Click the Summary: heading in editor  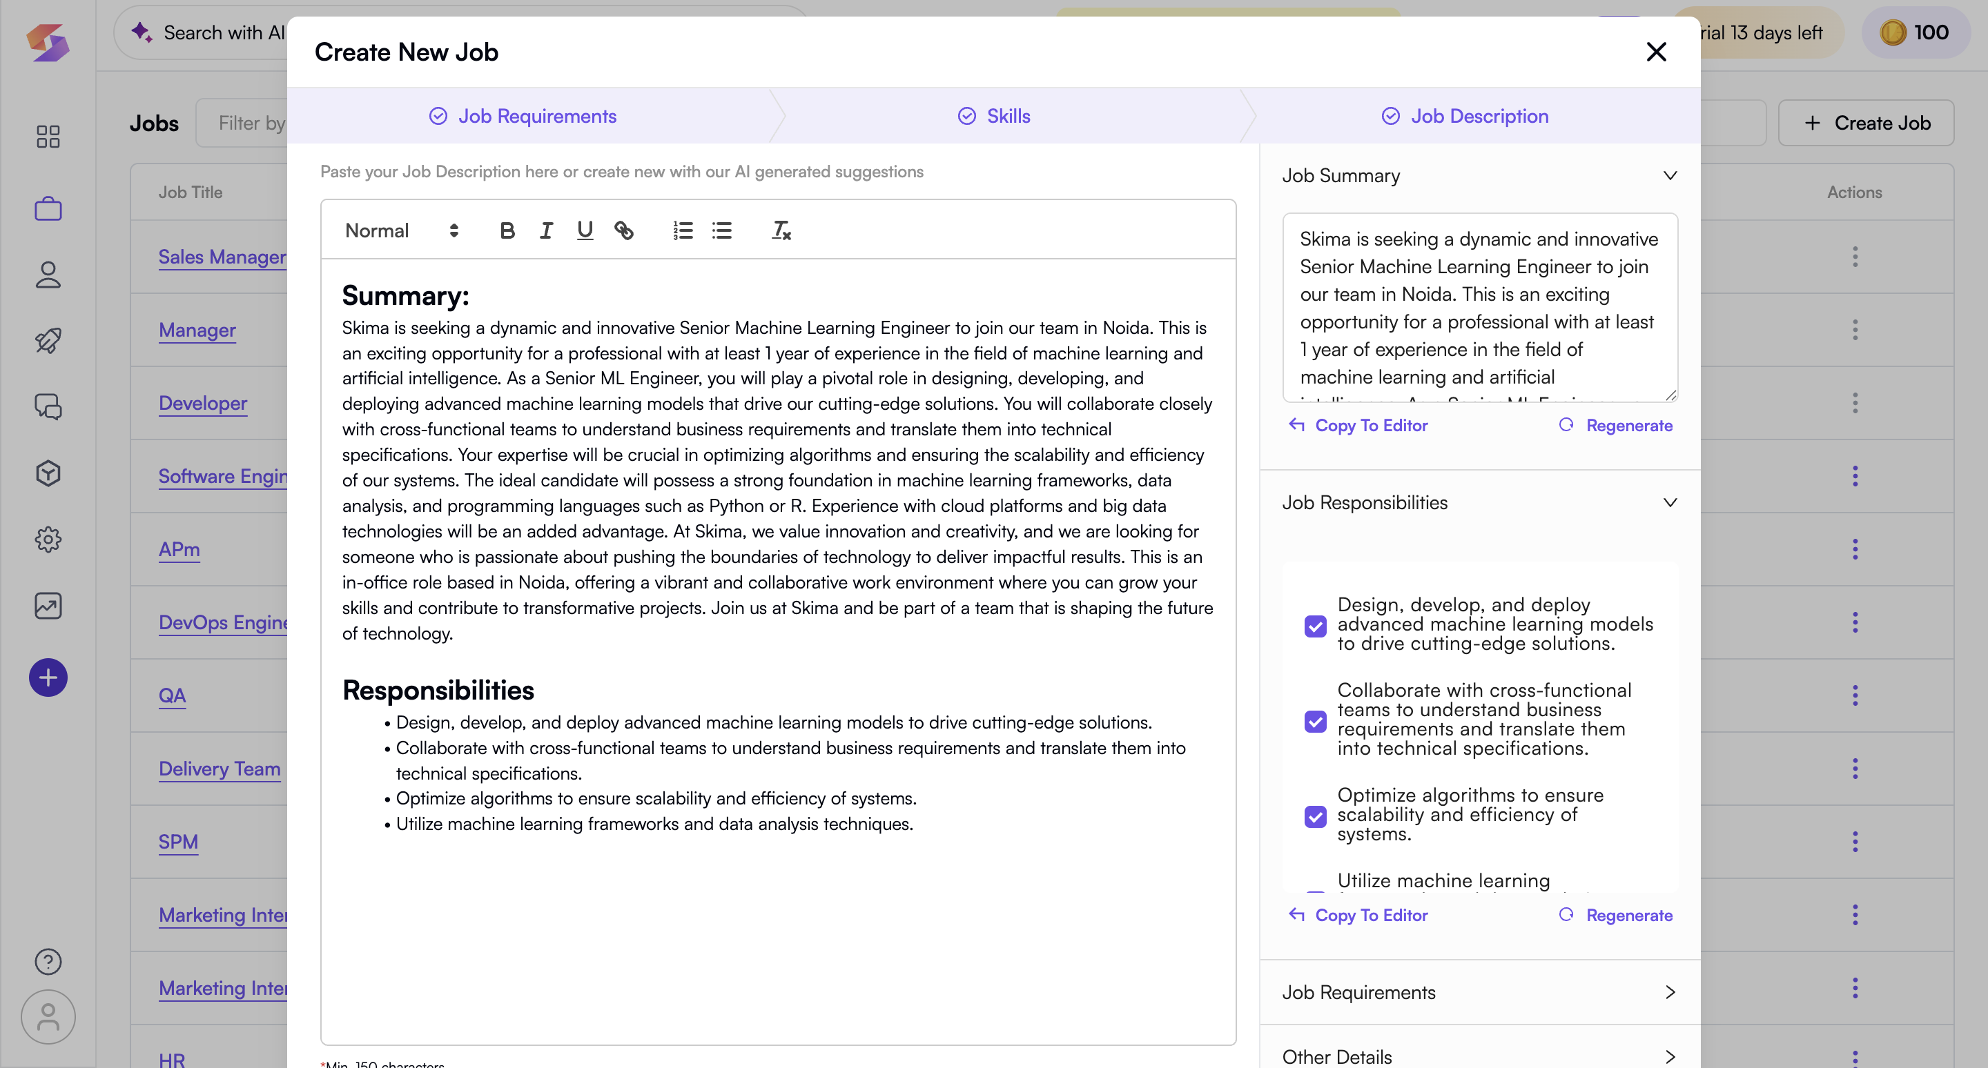point(405,295)
